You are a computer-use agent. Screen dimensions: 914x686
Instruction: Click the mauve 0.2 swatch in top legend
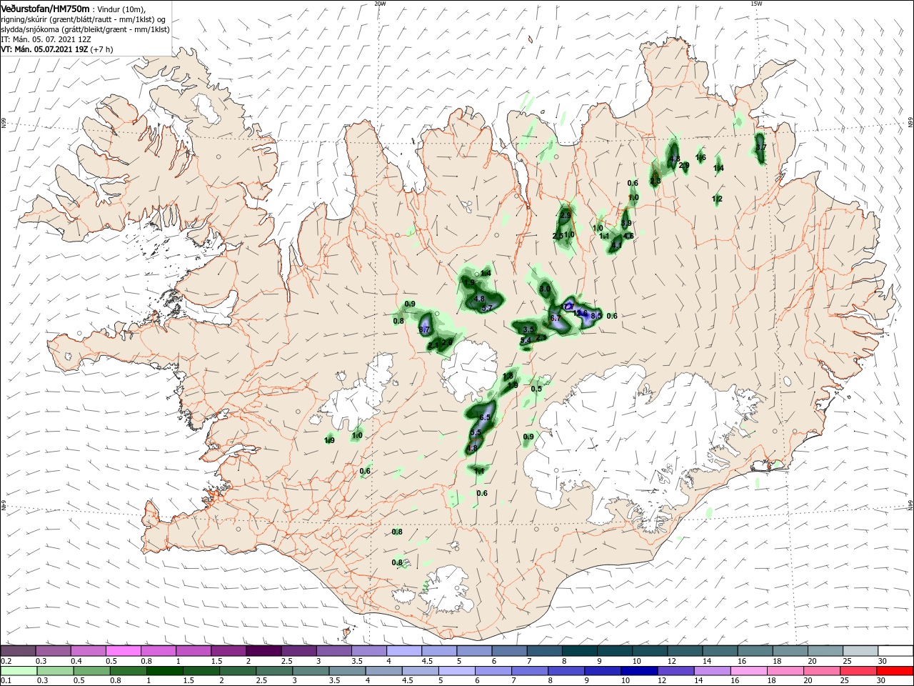click(x=19, y=651)
